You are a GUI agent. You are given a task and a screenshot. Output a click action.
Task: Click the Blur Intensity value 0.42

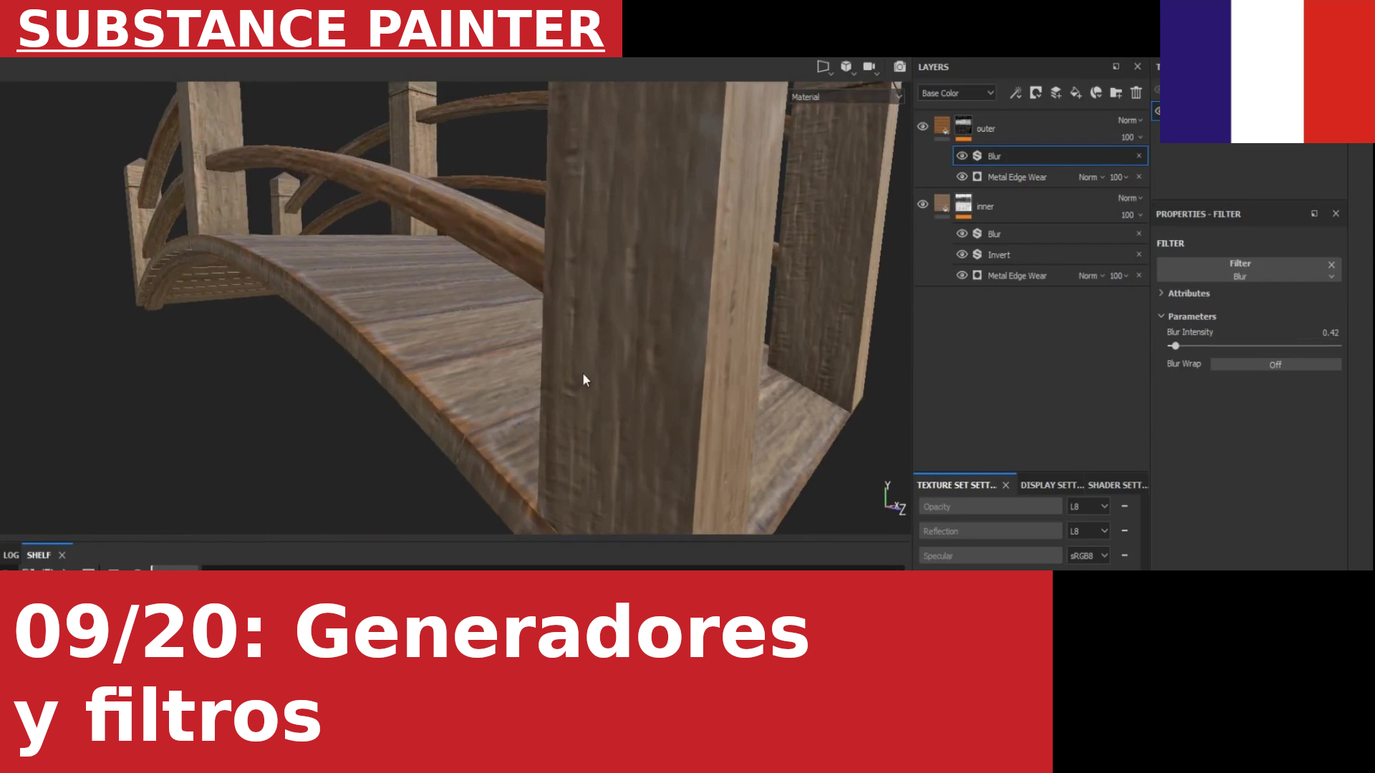pos(1330,332)
